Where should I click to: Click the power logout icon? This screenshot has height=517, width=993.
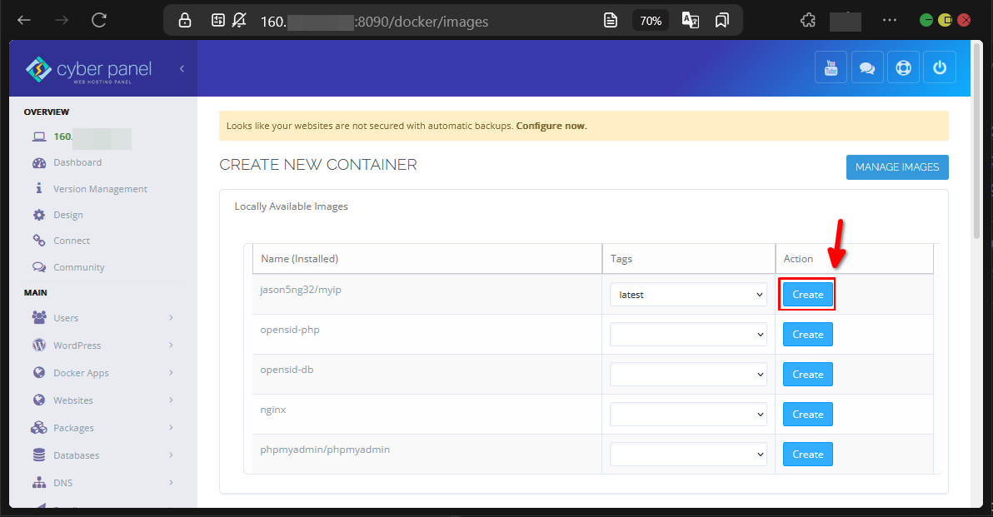pos(940,67)
